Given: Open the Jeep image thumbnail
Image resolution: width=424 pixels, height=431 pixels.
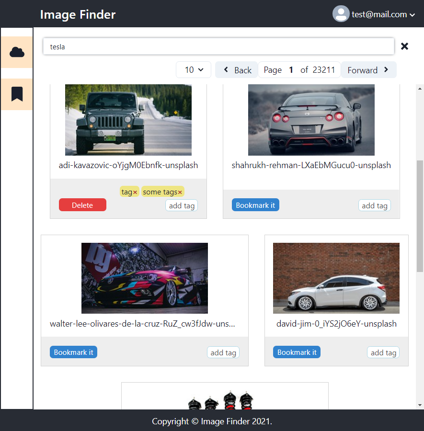Looking at the screenshot, I should [x=128, y=120].
